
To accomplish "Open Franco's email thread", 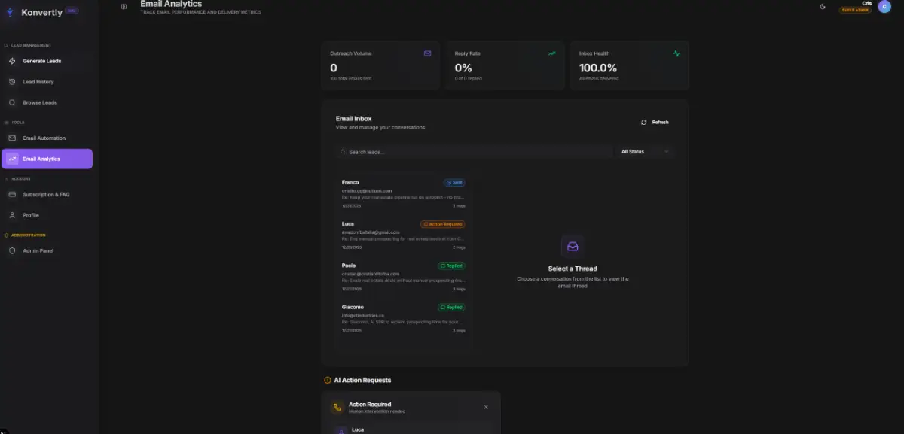I will pyautogui.click(x=404, y=193).
